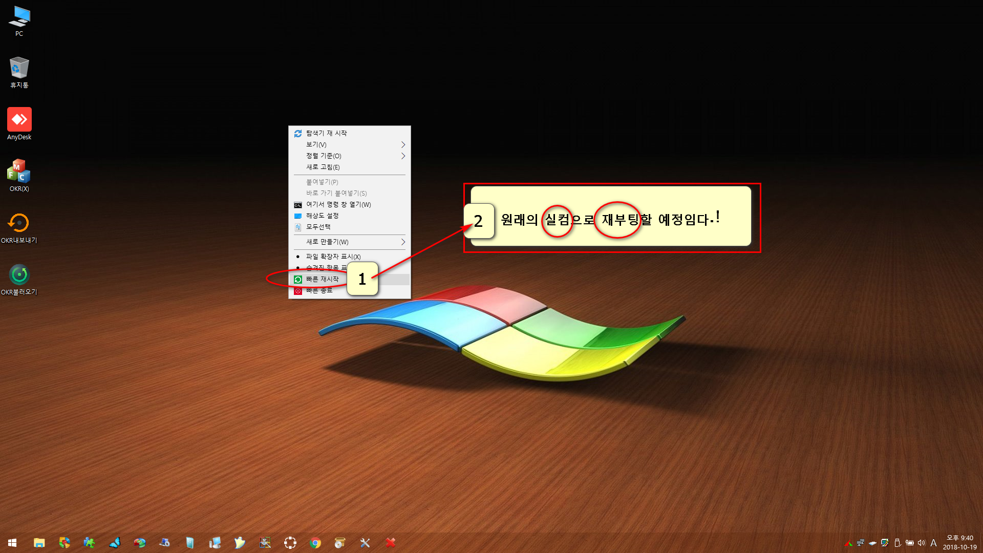Screen dimensions: 983x553
Task: Expand the 새로 만들기(W) submenu
Action: (x=349, y=242)
